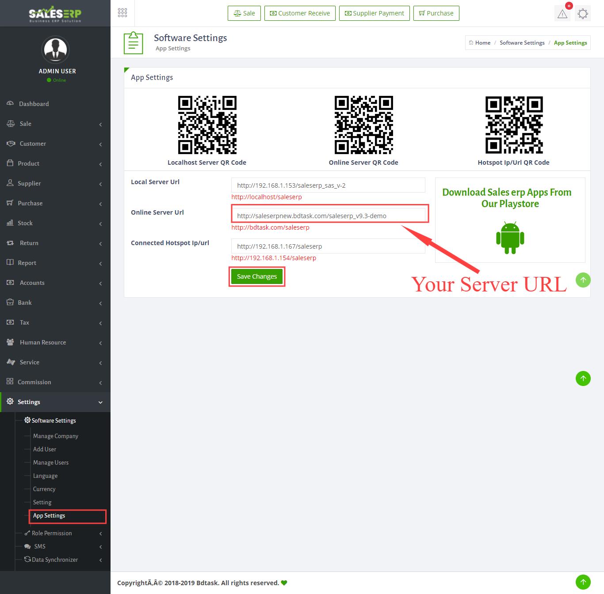Click the scroll-to-top arrow in the footer
This screenshot has width=604, height=594.
pos(583,582)
